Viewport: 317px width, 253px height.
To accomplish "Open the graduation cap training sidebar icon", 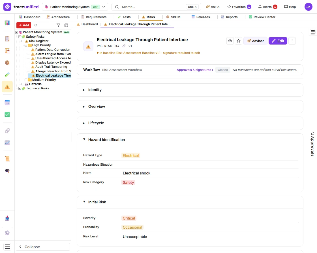I will (7, 171).
